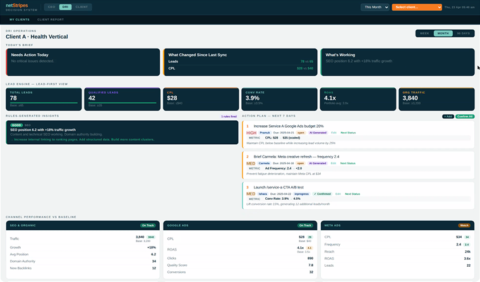Click the Meta Ads panel header

(x=397, y=226)
